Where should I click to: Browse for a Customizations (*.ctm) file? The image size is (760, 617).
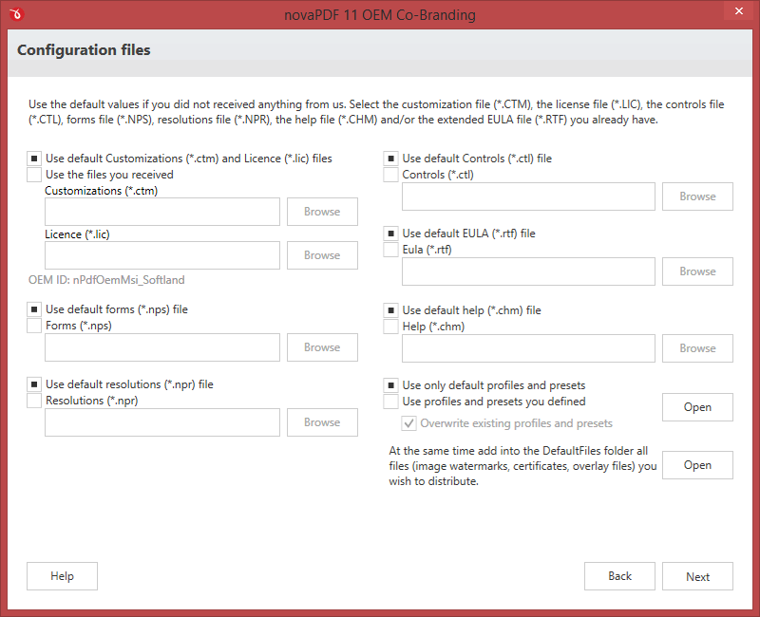[x=322, y=212]
